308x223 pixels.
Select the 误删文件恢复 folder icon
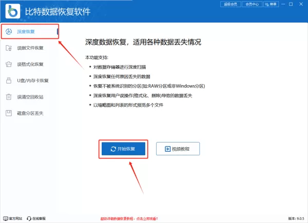pyautogui.click(x=9, y=48)
